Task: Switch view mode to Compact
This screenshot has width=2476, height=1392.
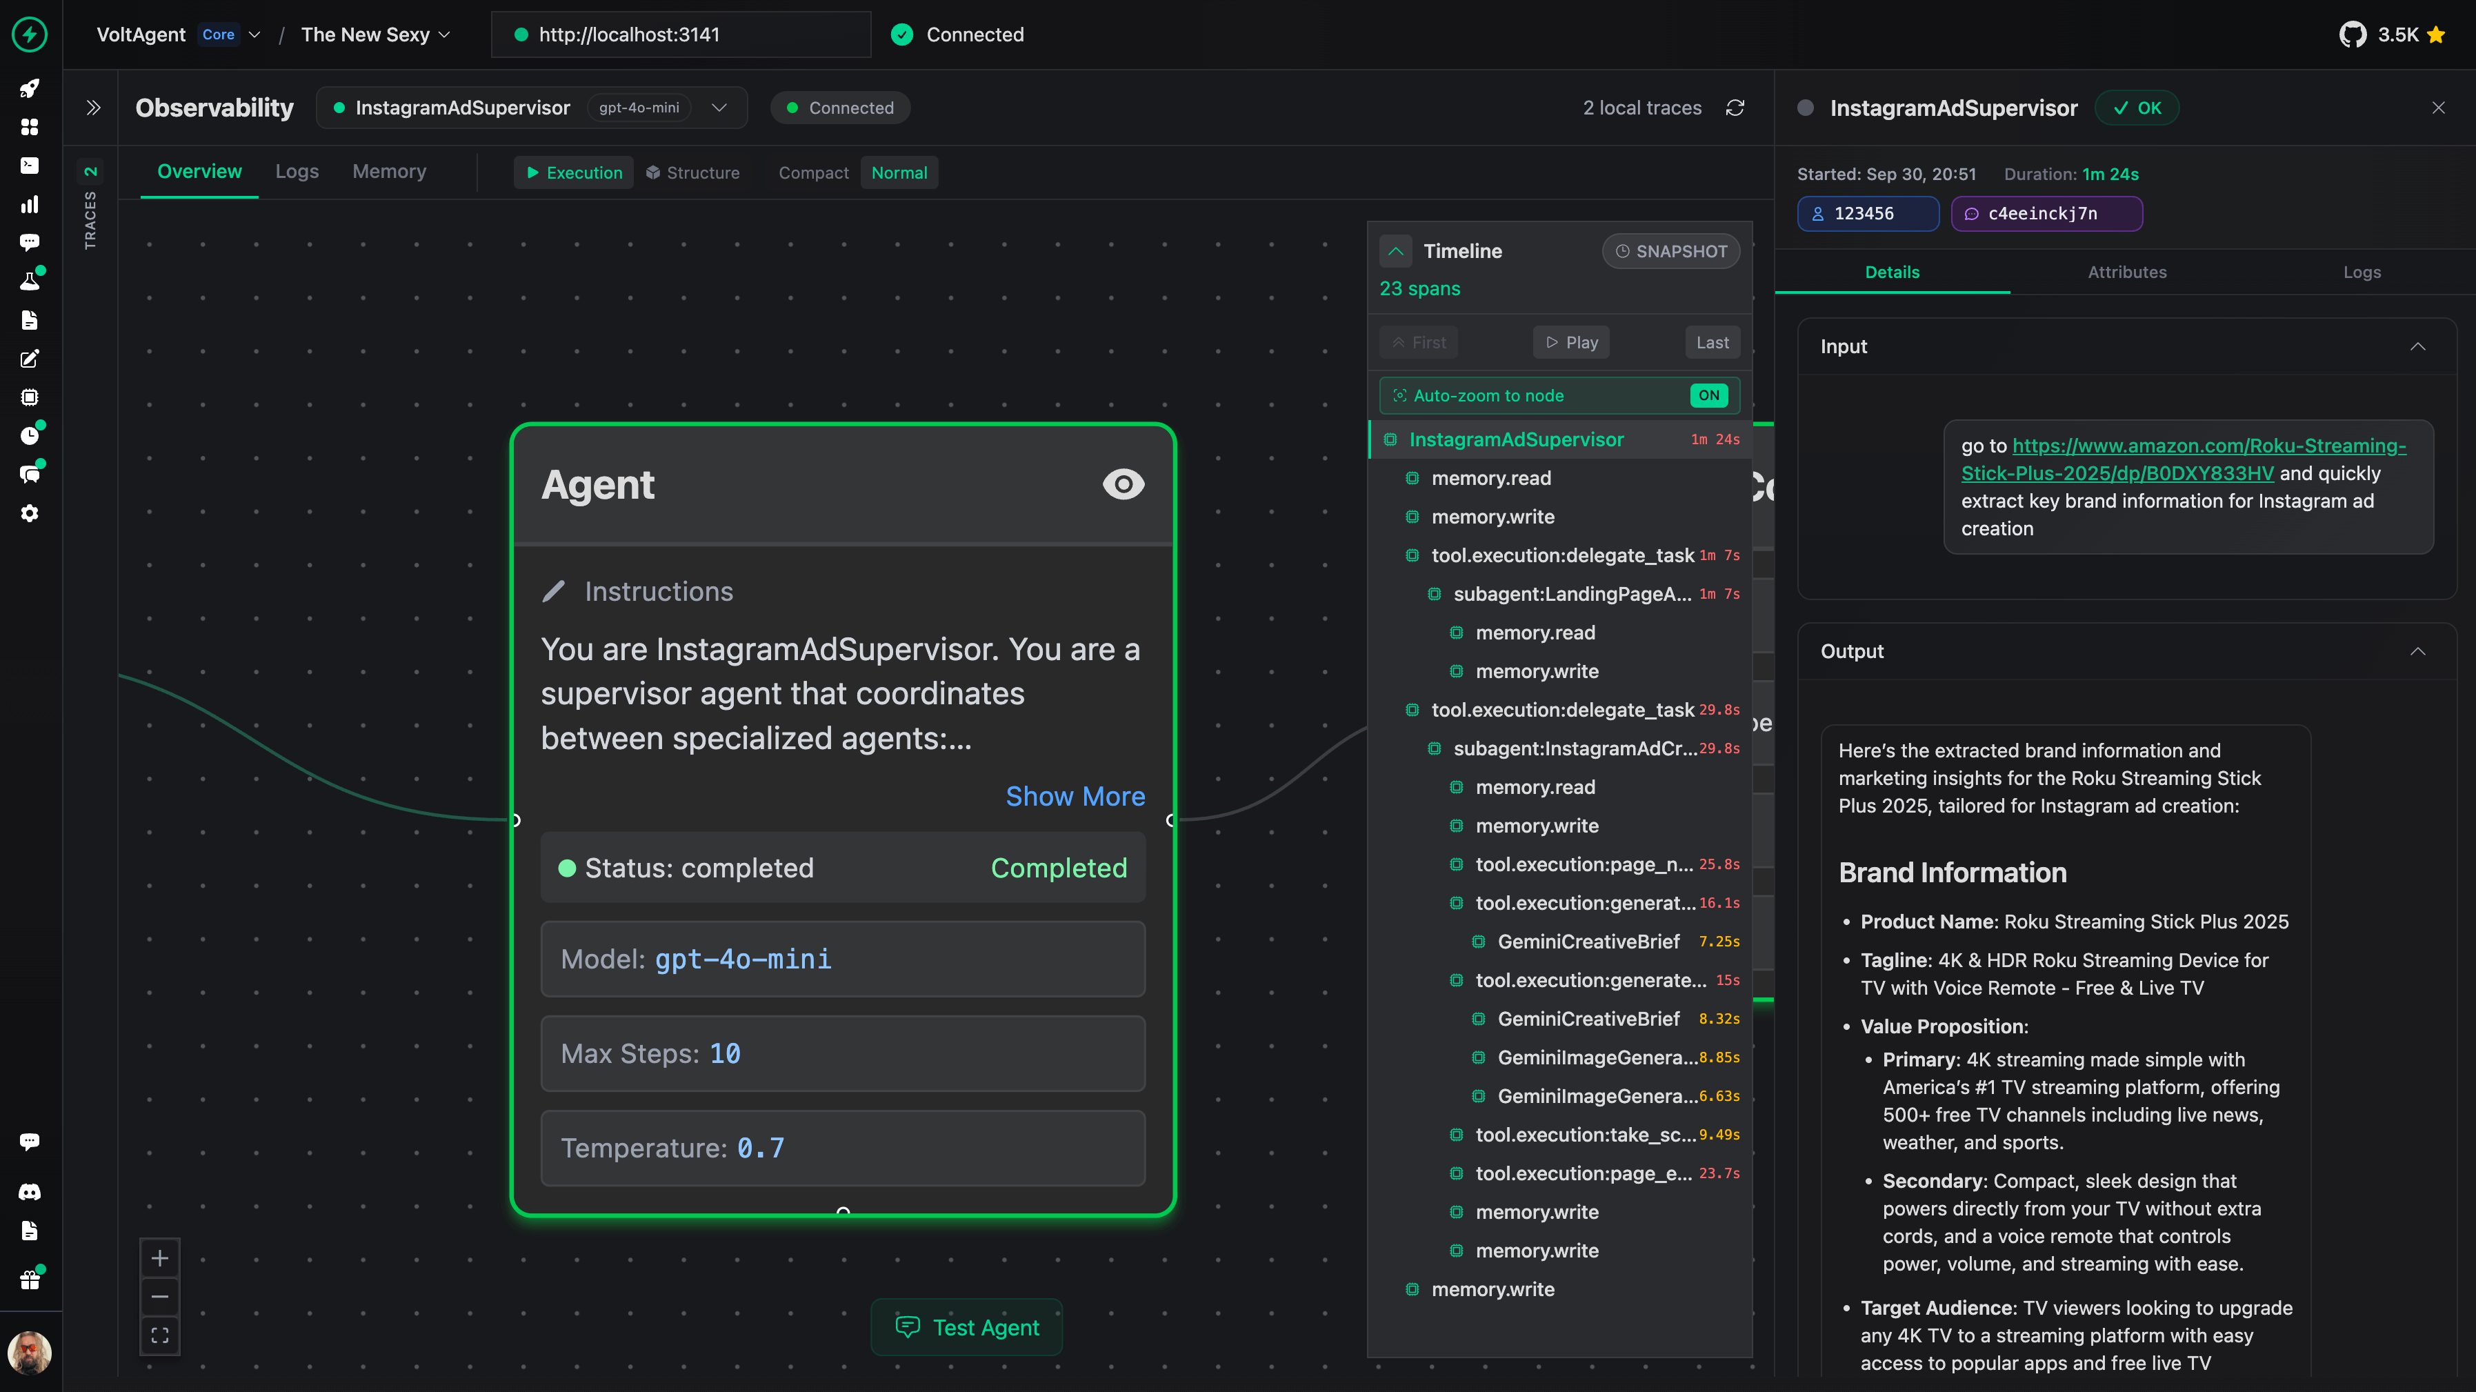Action: click(x=813, y=173)
